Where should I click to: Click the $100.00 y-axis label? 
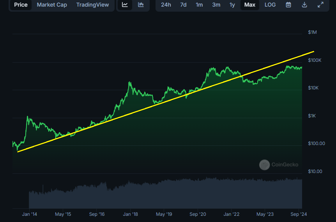(317, 143)
